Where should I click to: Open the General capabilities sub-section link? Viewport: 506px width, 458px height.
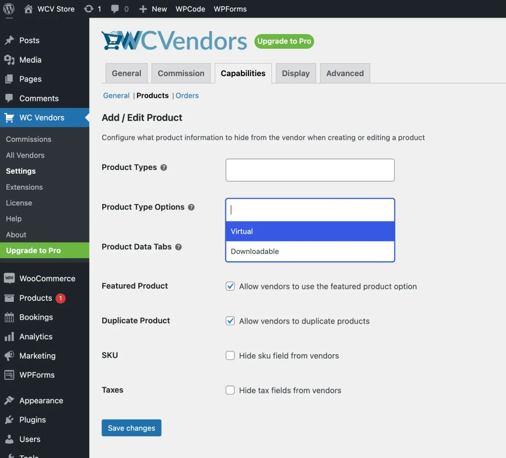tap(116, 95)
